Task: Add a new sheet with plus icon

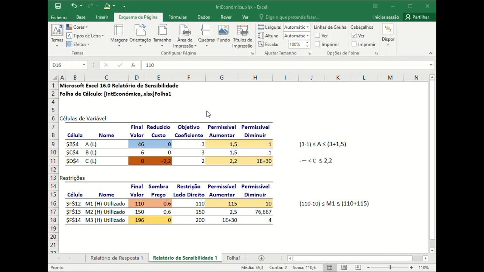Action: coord(261,258)
